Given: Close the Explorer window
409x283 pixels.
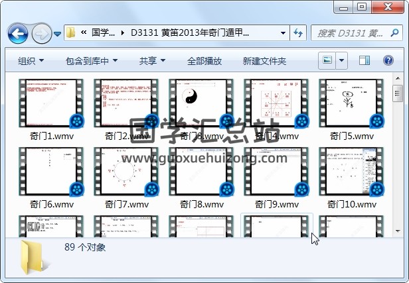Looking at the screenshot, I should tap(387, 7).
